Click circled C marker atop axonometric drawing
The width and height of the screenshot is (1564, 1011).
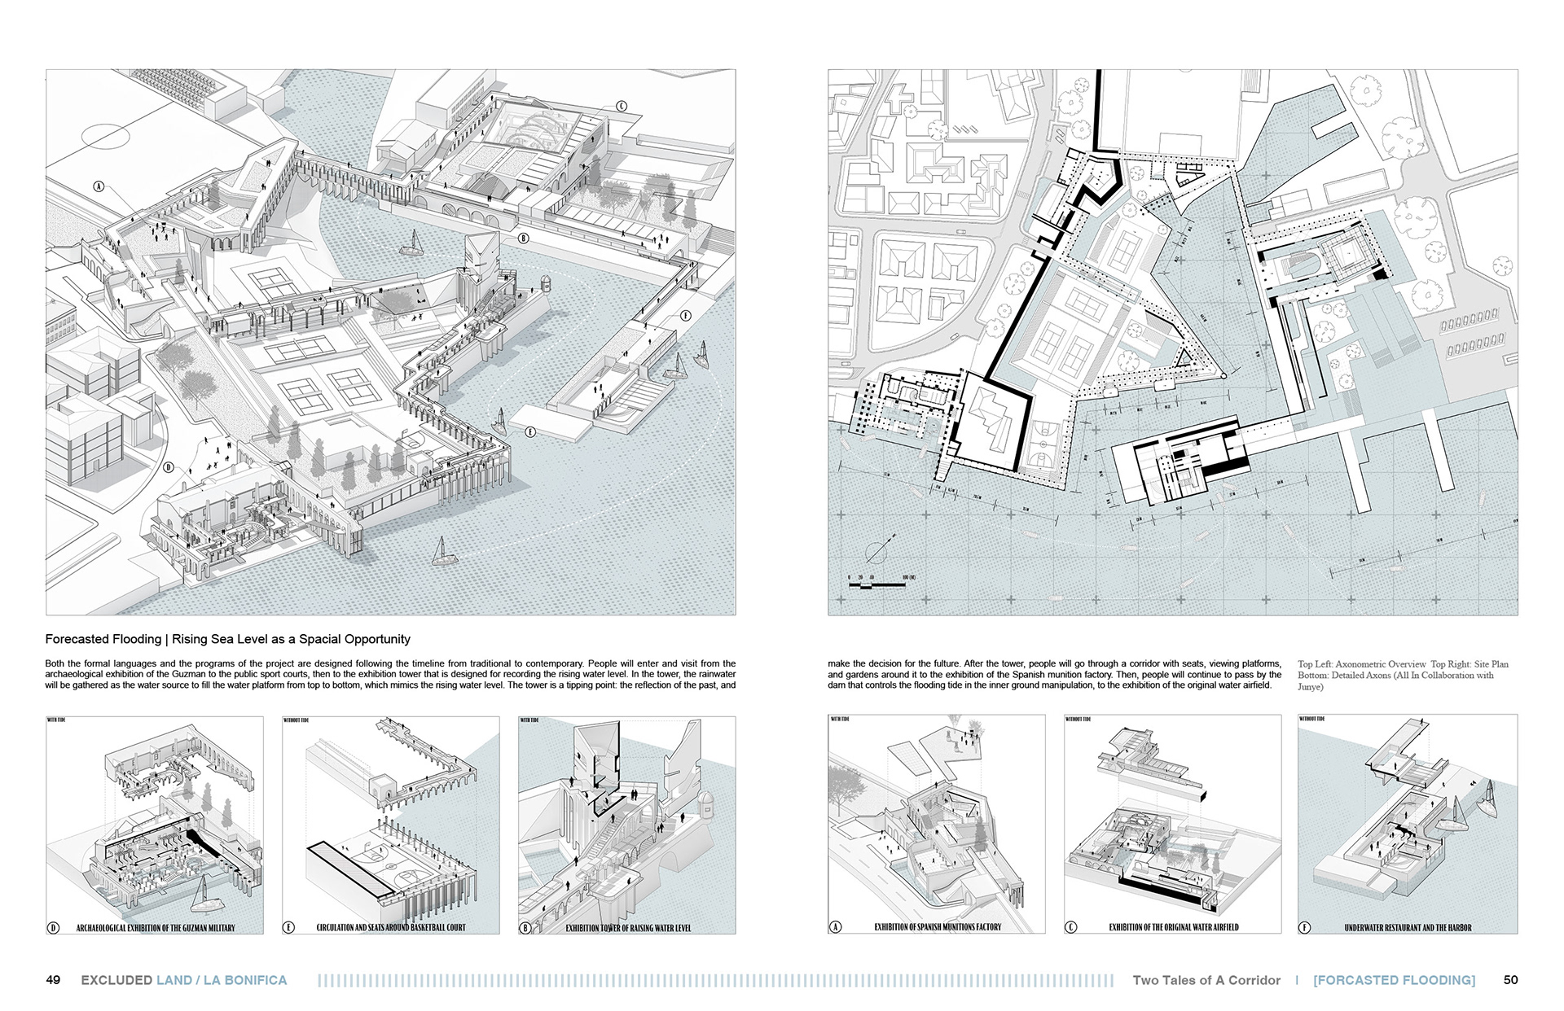pyautogui.click(x=622, y=106)
